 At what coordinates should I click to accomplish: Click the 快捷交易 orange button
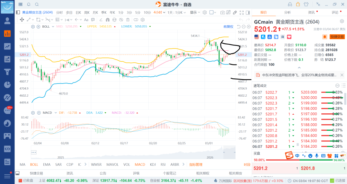point(337,37)
